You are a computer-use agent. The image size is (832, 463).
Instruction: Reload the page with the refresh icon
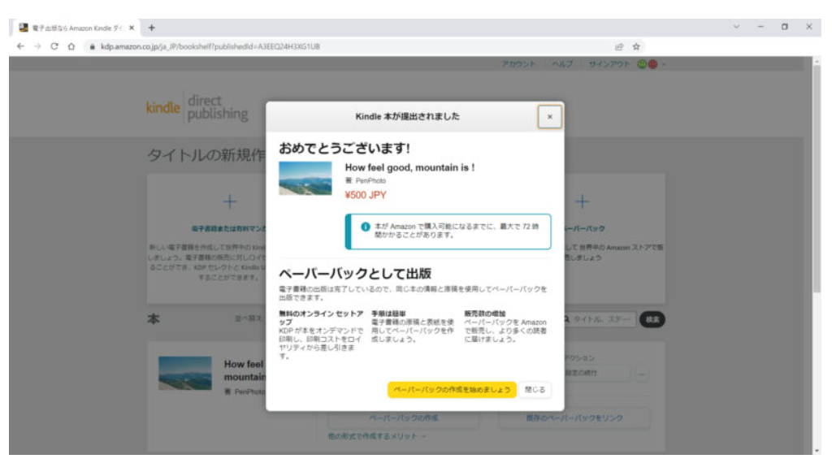point(54,46)
